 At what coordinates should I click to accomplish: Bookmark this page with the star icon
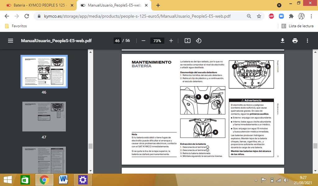pyautogui.click(x=259, y=16)
